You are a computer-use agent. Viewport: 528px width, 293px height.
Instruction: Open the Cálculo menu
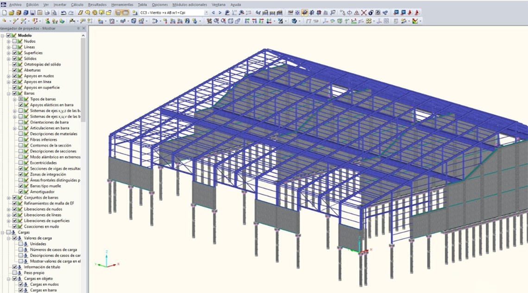(77, 4)
